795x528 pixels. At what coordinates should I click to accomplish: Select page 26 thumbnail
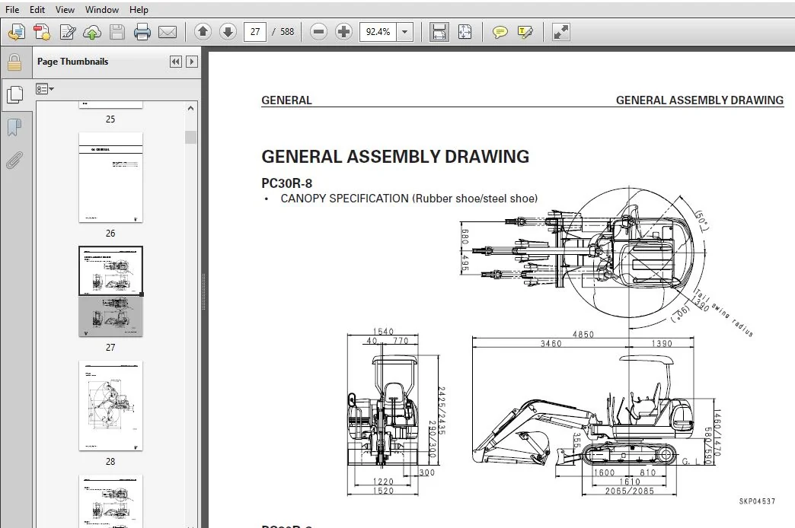(x=110, y=177)
